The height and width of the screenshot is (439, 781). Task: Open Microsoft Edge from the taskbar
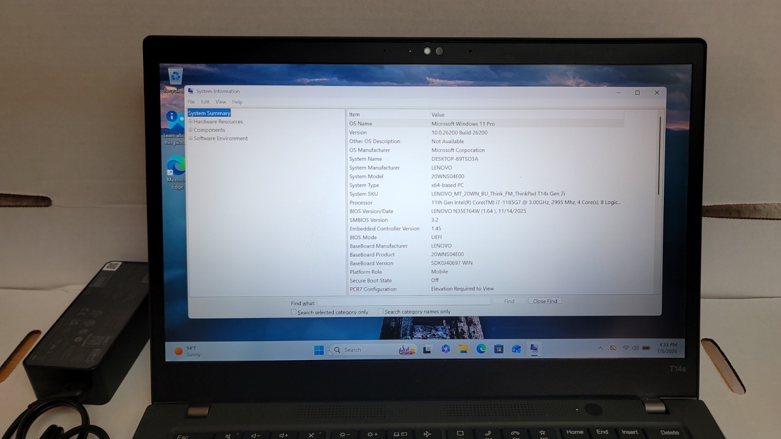pos(481,348)
